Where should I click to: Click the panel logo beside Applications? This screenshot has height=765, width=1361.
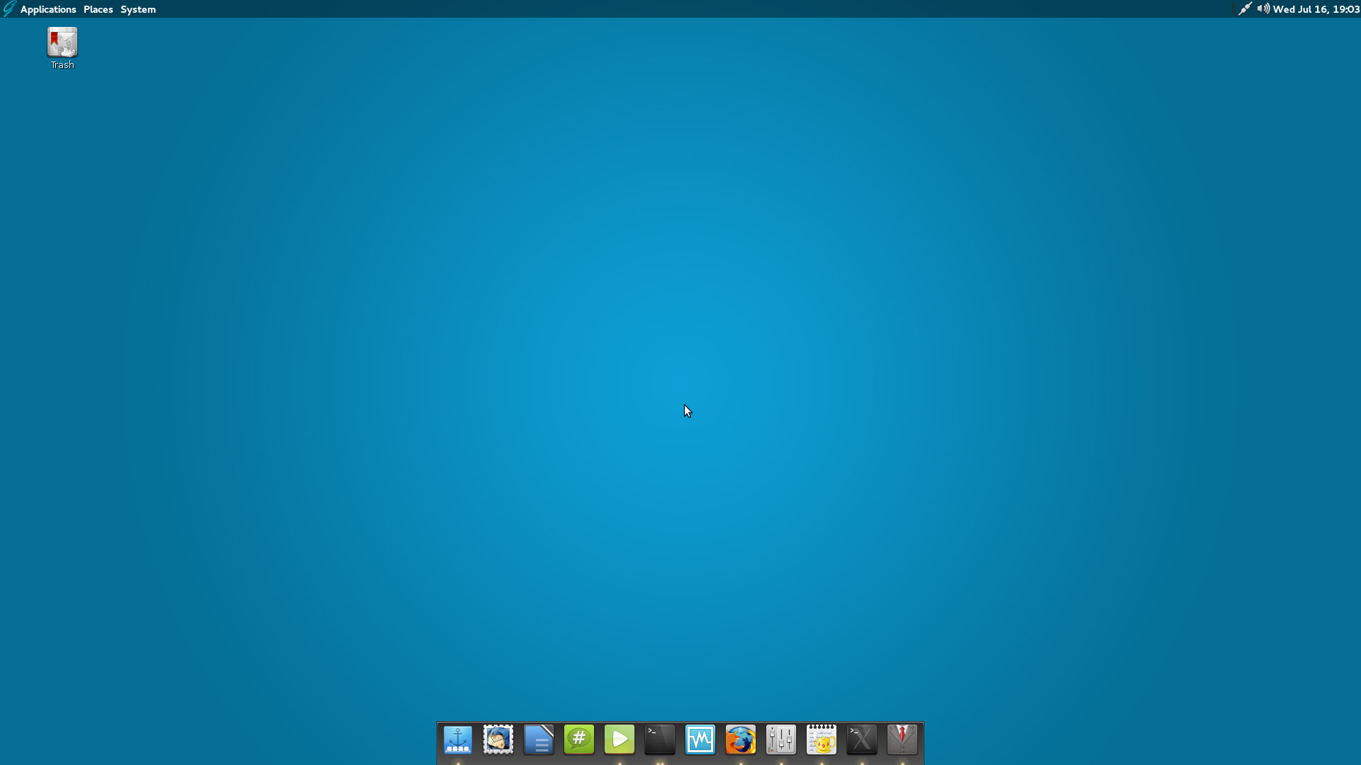(x=9, y=9)
